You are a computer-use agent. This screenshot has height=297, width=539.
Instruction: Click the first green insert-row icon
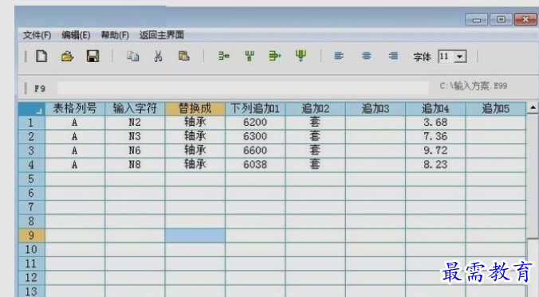tap(224, 56)
